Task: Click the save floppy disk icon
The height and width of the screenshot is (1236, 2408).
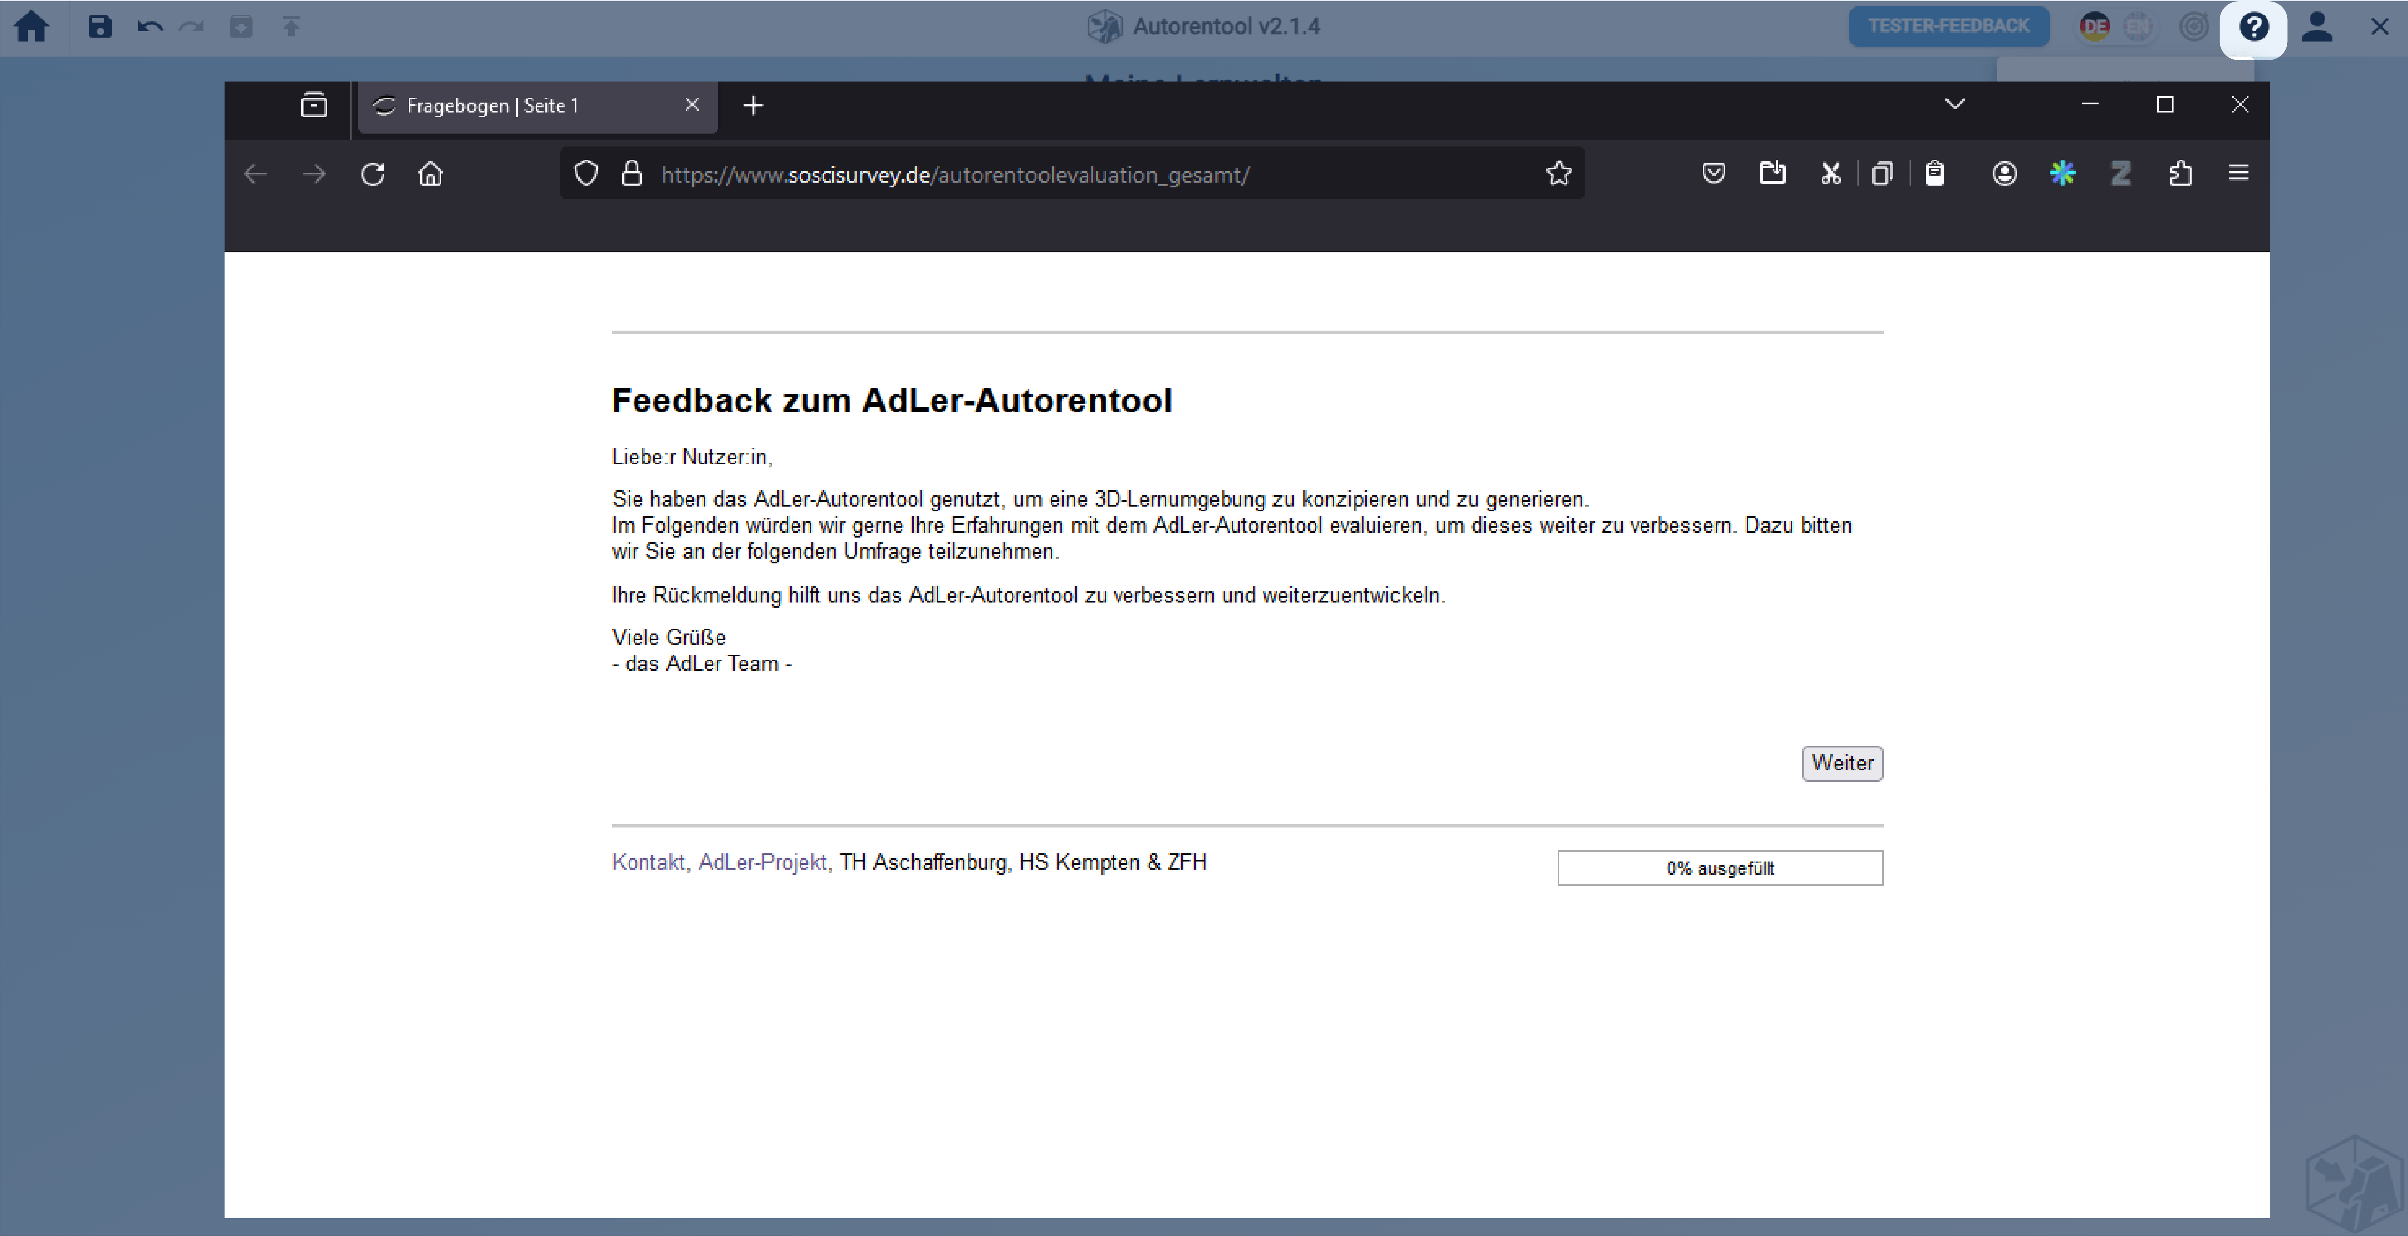Action: pyautogui.click(x=100, y=26)
